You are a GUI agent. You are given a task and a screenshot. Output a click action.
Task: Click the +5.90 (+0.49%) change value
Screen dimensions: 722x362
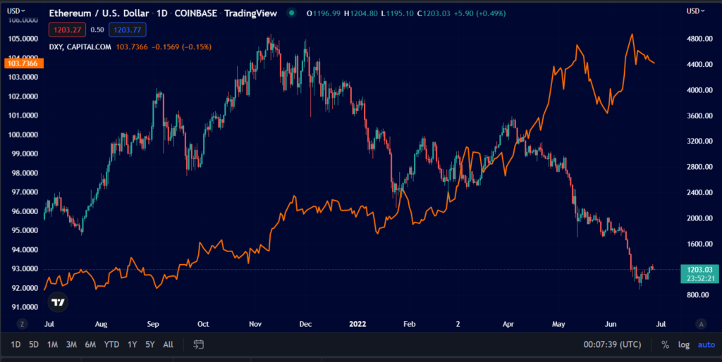pos(479,13)
